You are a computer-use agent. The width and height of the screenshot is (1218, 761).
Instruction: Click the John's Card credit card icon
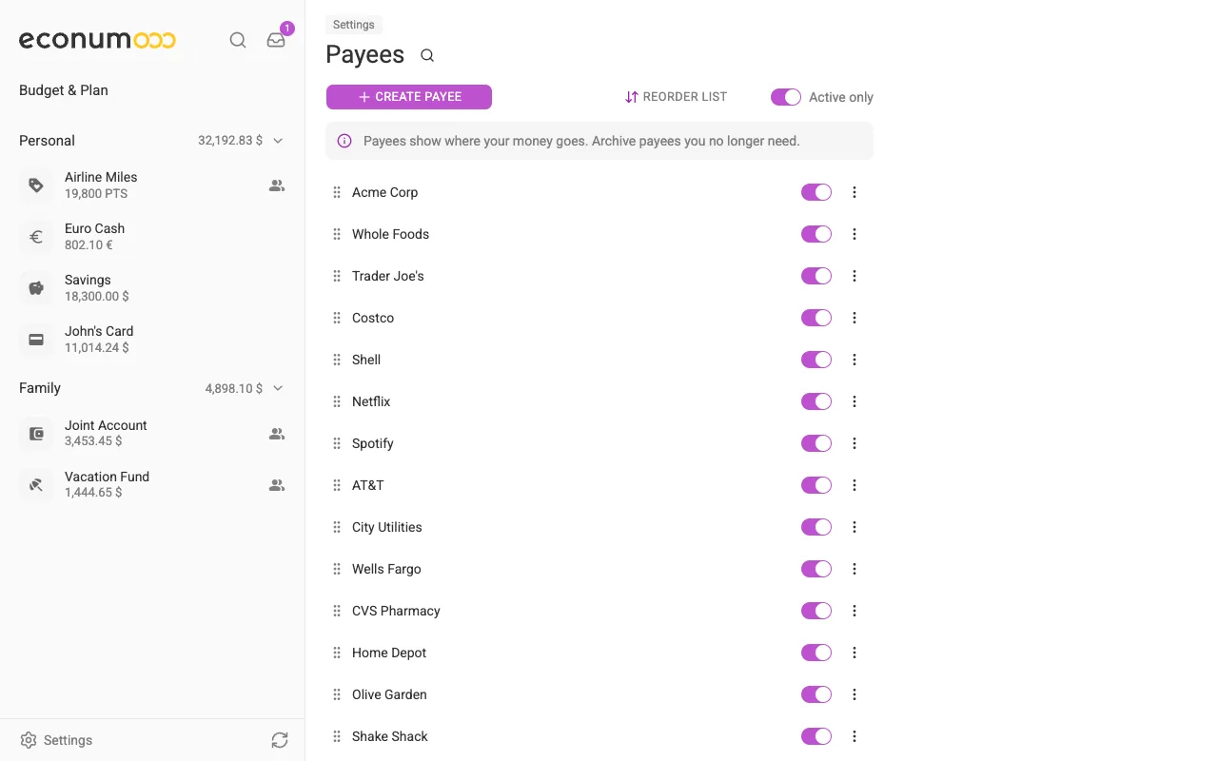pos(36,340)
